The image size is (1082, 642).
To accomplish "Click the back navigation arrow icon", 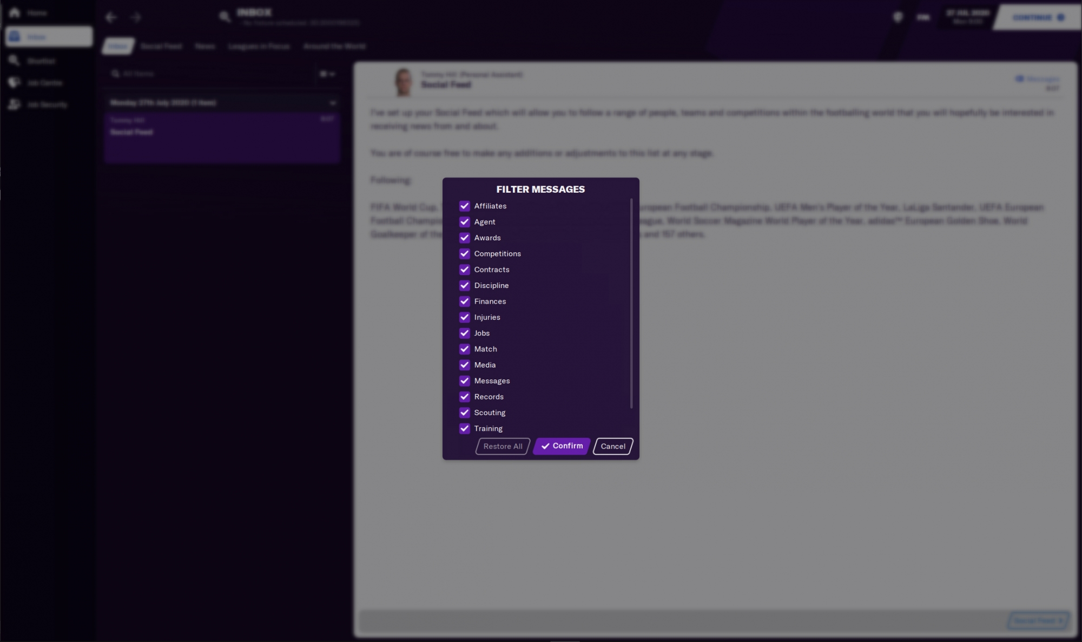I will tap(111, 17).
